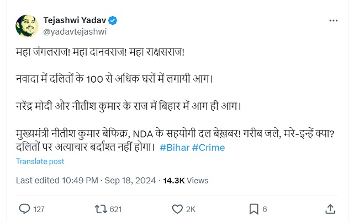359x222 pixels.
Task: Click the 621 reposts count
Action: [115, 209]
